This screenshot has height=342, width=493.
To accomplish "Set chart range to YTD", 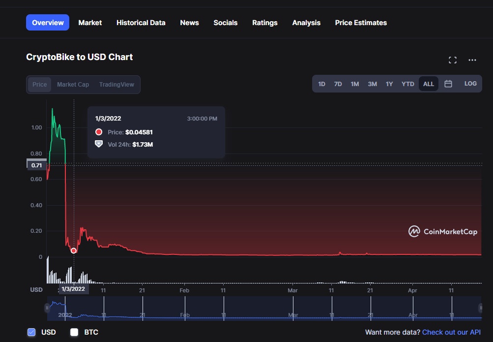I will point(407,84).
